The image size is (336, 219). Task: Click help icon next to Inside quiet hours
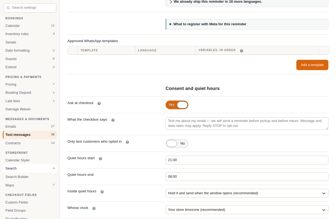point(102,192)
